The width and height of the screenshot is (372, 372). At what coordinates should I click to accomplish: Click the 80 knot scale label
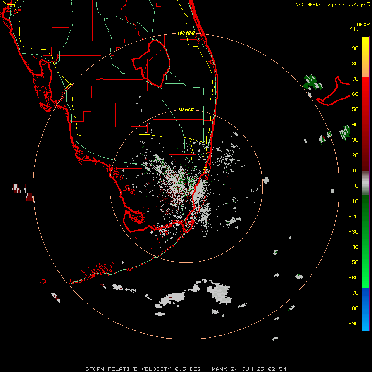pos(355,64)
